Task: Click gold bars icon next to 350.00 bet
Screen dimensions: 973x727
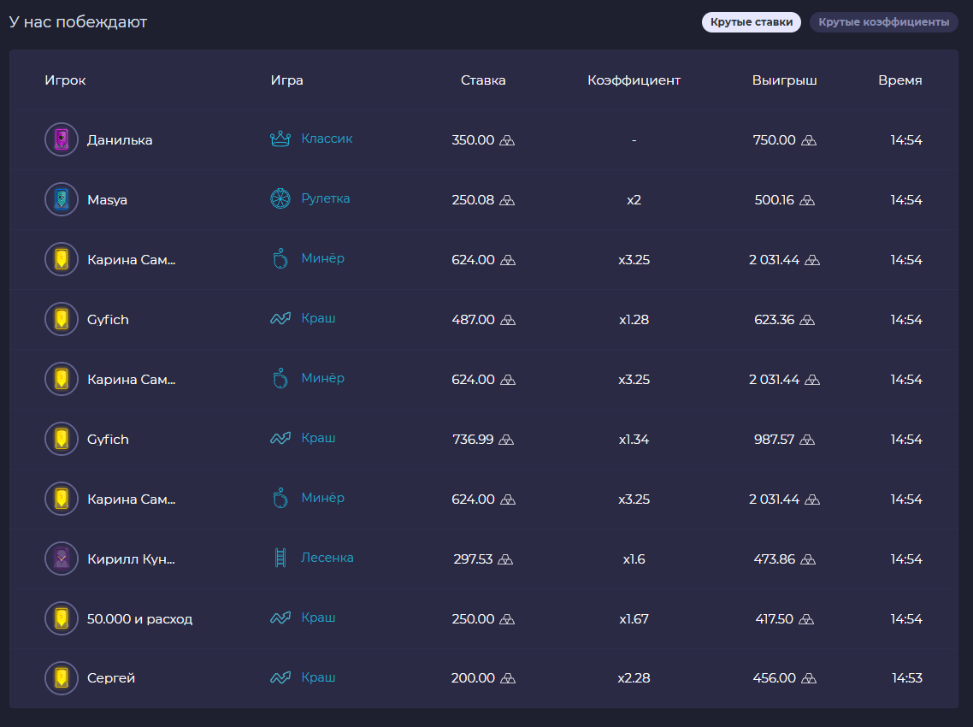Action: (x=508, y=140)
